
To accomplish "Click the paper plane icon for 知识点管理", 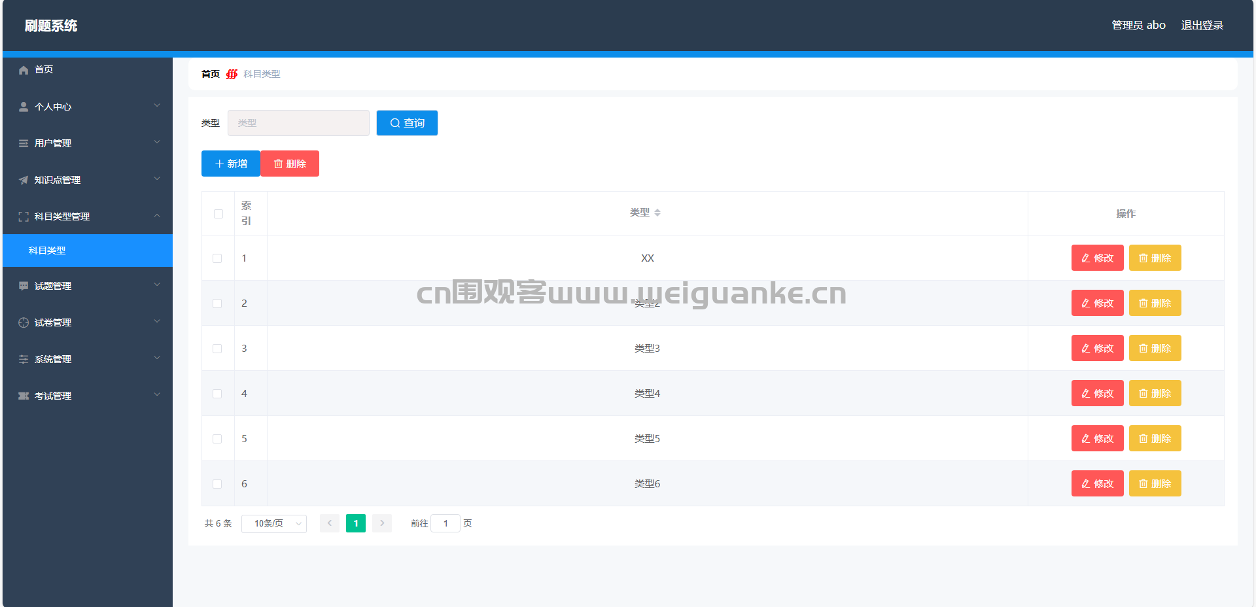I will [24, 180].
